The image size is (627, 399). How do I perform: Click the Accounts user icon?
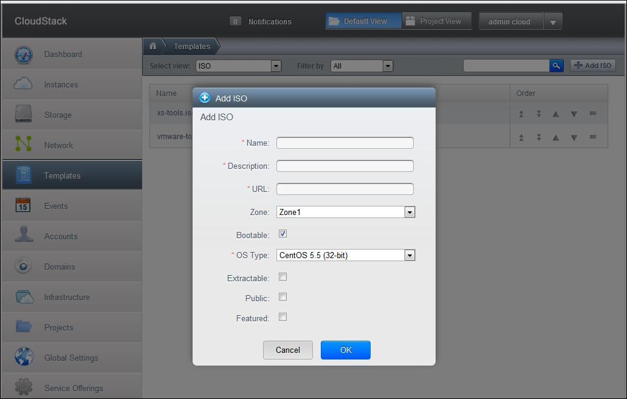(23, 236)
